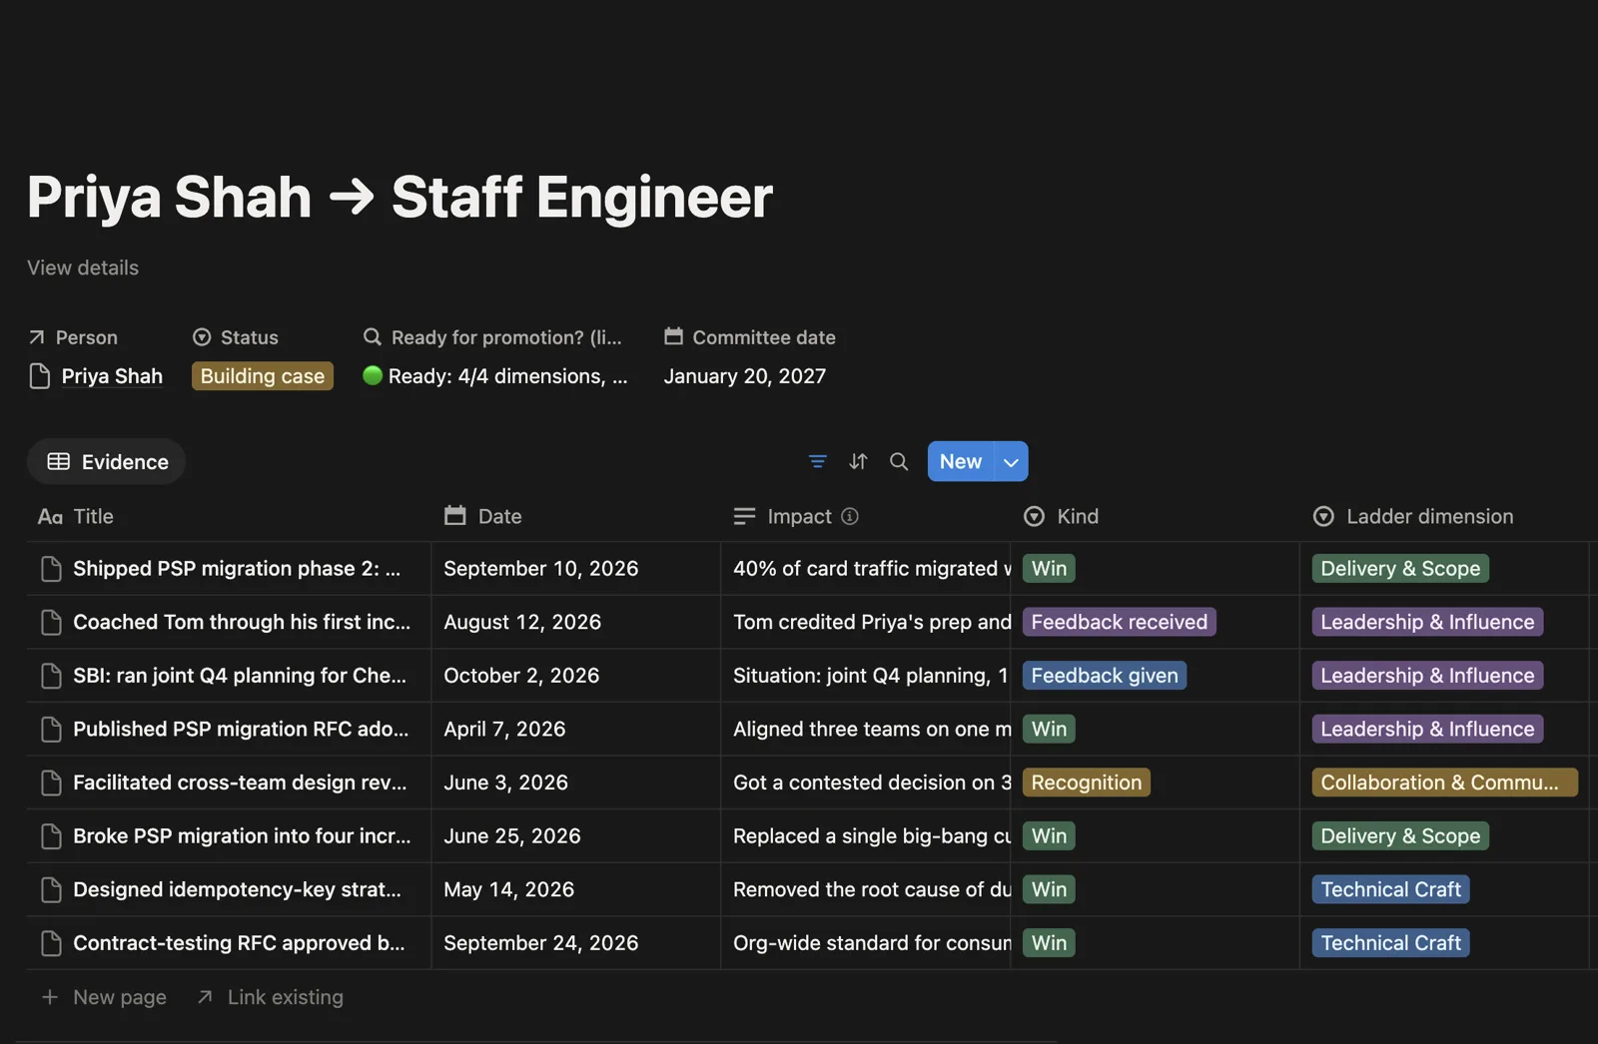Open the Kind column header menu
The image size is (1598, 1044).
[1155, 516]
